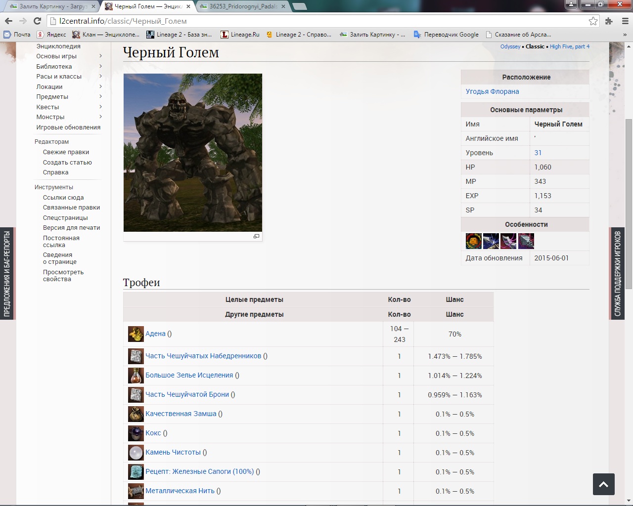Screen dimensions: 633x506
Task: Expand the Квесты sidebar section
Action: click(100, 107)
